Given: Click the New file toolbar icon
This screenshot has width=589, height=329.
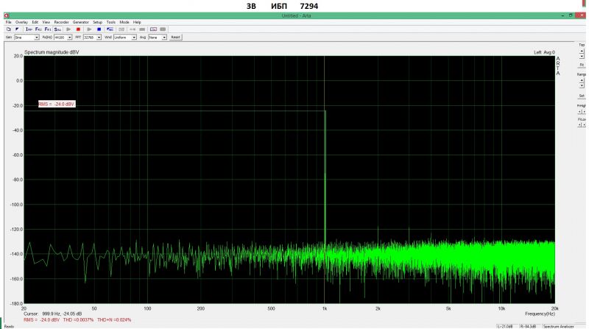Looking at the screenshot, I should (x=8, y=29).
